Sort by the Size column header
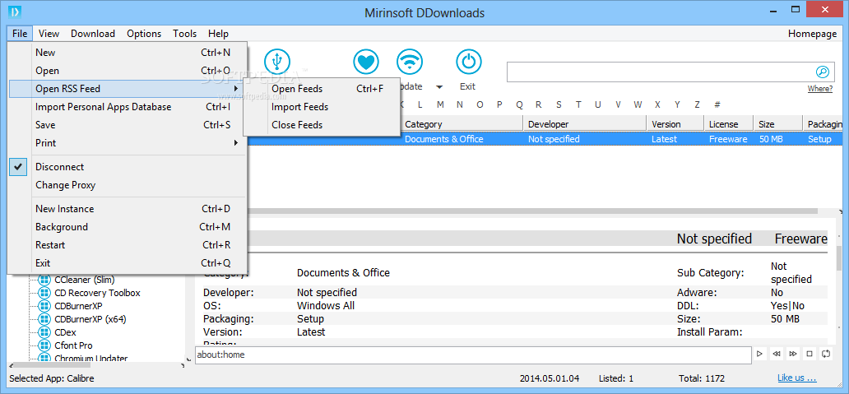The height and width of the screenshot is (394, 849). click(x=778, y=124)
